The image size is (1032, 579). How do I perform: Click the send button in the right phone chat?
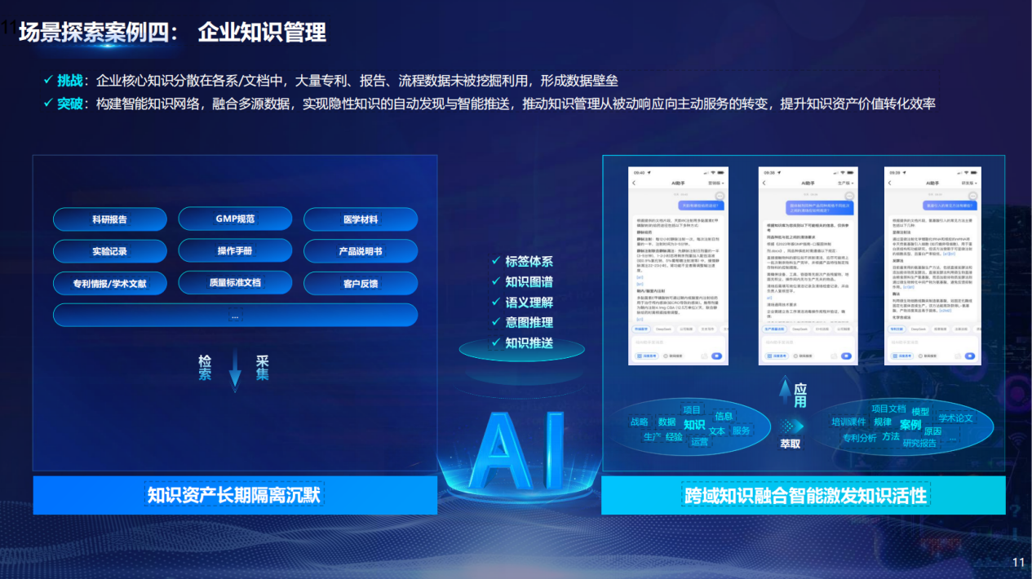click(x=969, y=356)
